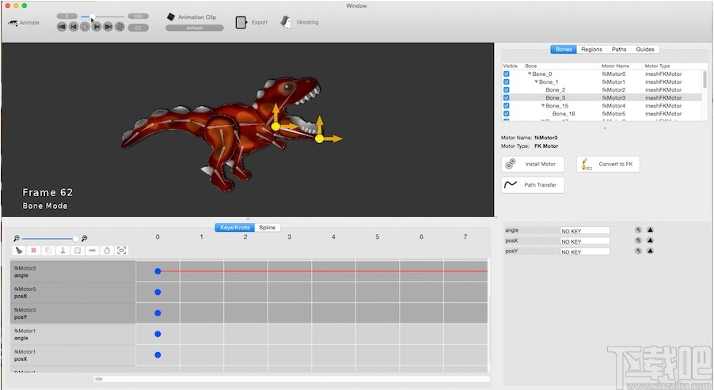Click the stopwatch icon in timeline toolbar
714x390 pixels.
(x=107, y=251)
